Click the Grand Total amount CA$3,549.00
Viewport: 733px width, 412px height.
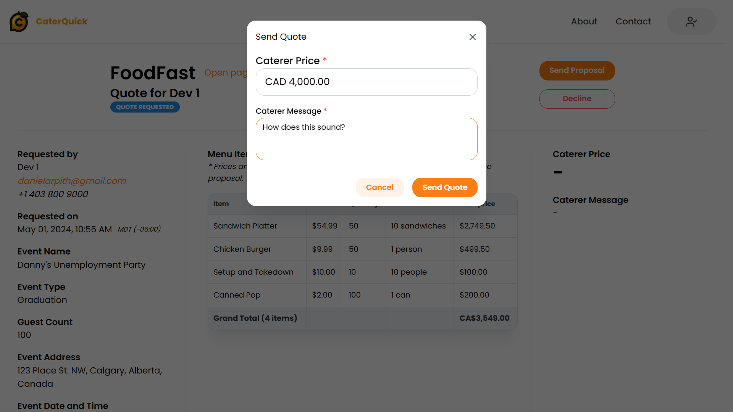point(484,318)
